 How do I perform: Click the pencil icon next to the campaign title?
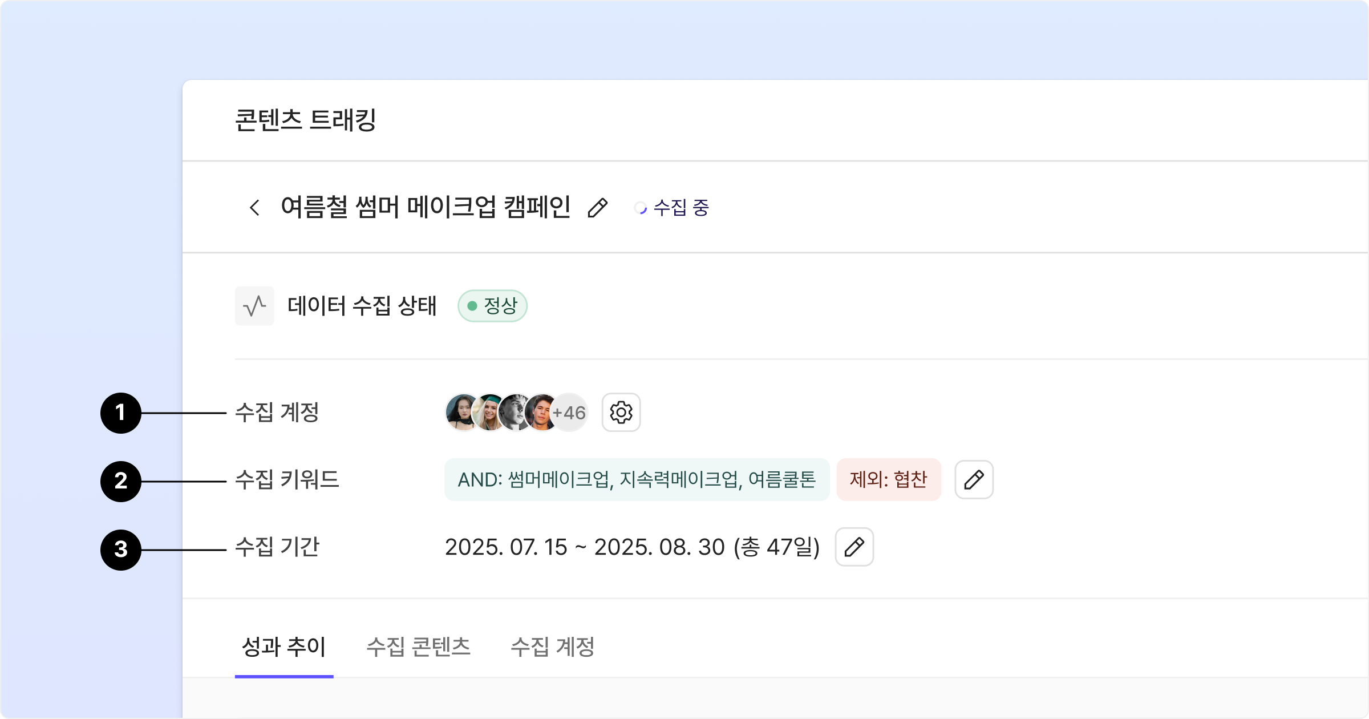tap(598, 208)
